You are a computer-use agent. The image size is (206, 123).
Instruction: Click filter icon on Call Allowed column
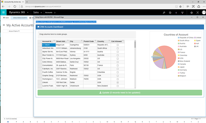(x=123, y=41)
